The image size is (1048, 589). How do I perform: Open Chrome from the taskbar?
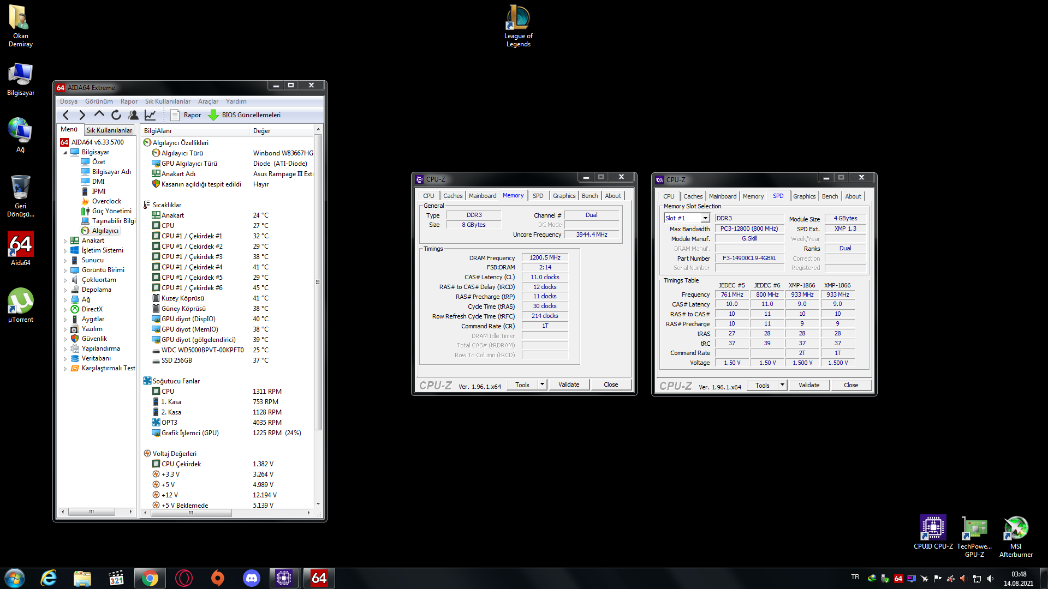point(150,578)
